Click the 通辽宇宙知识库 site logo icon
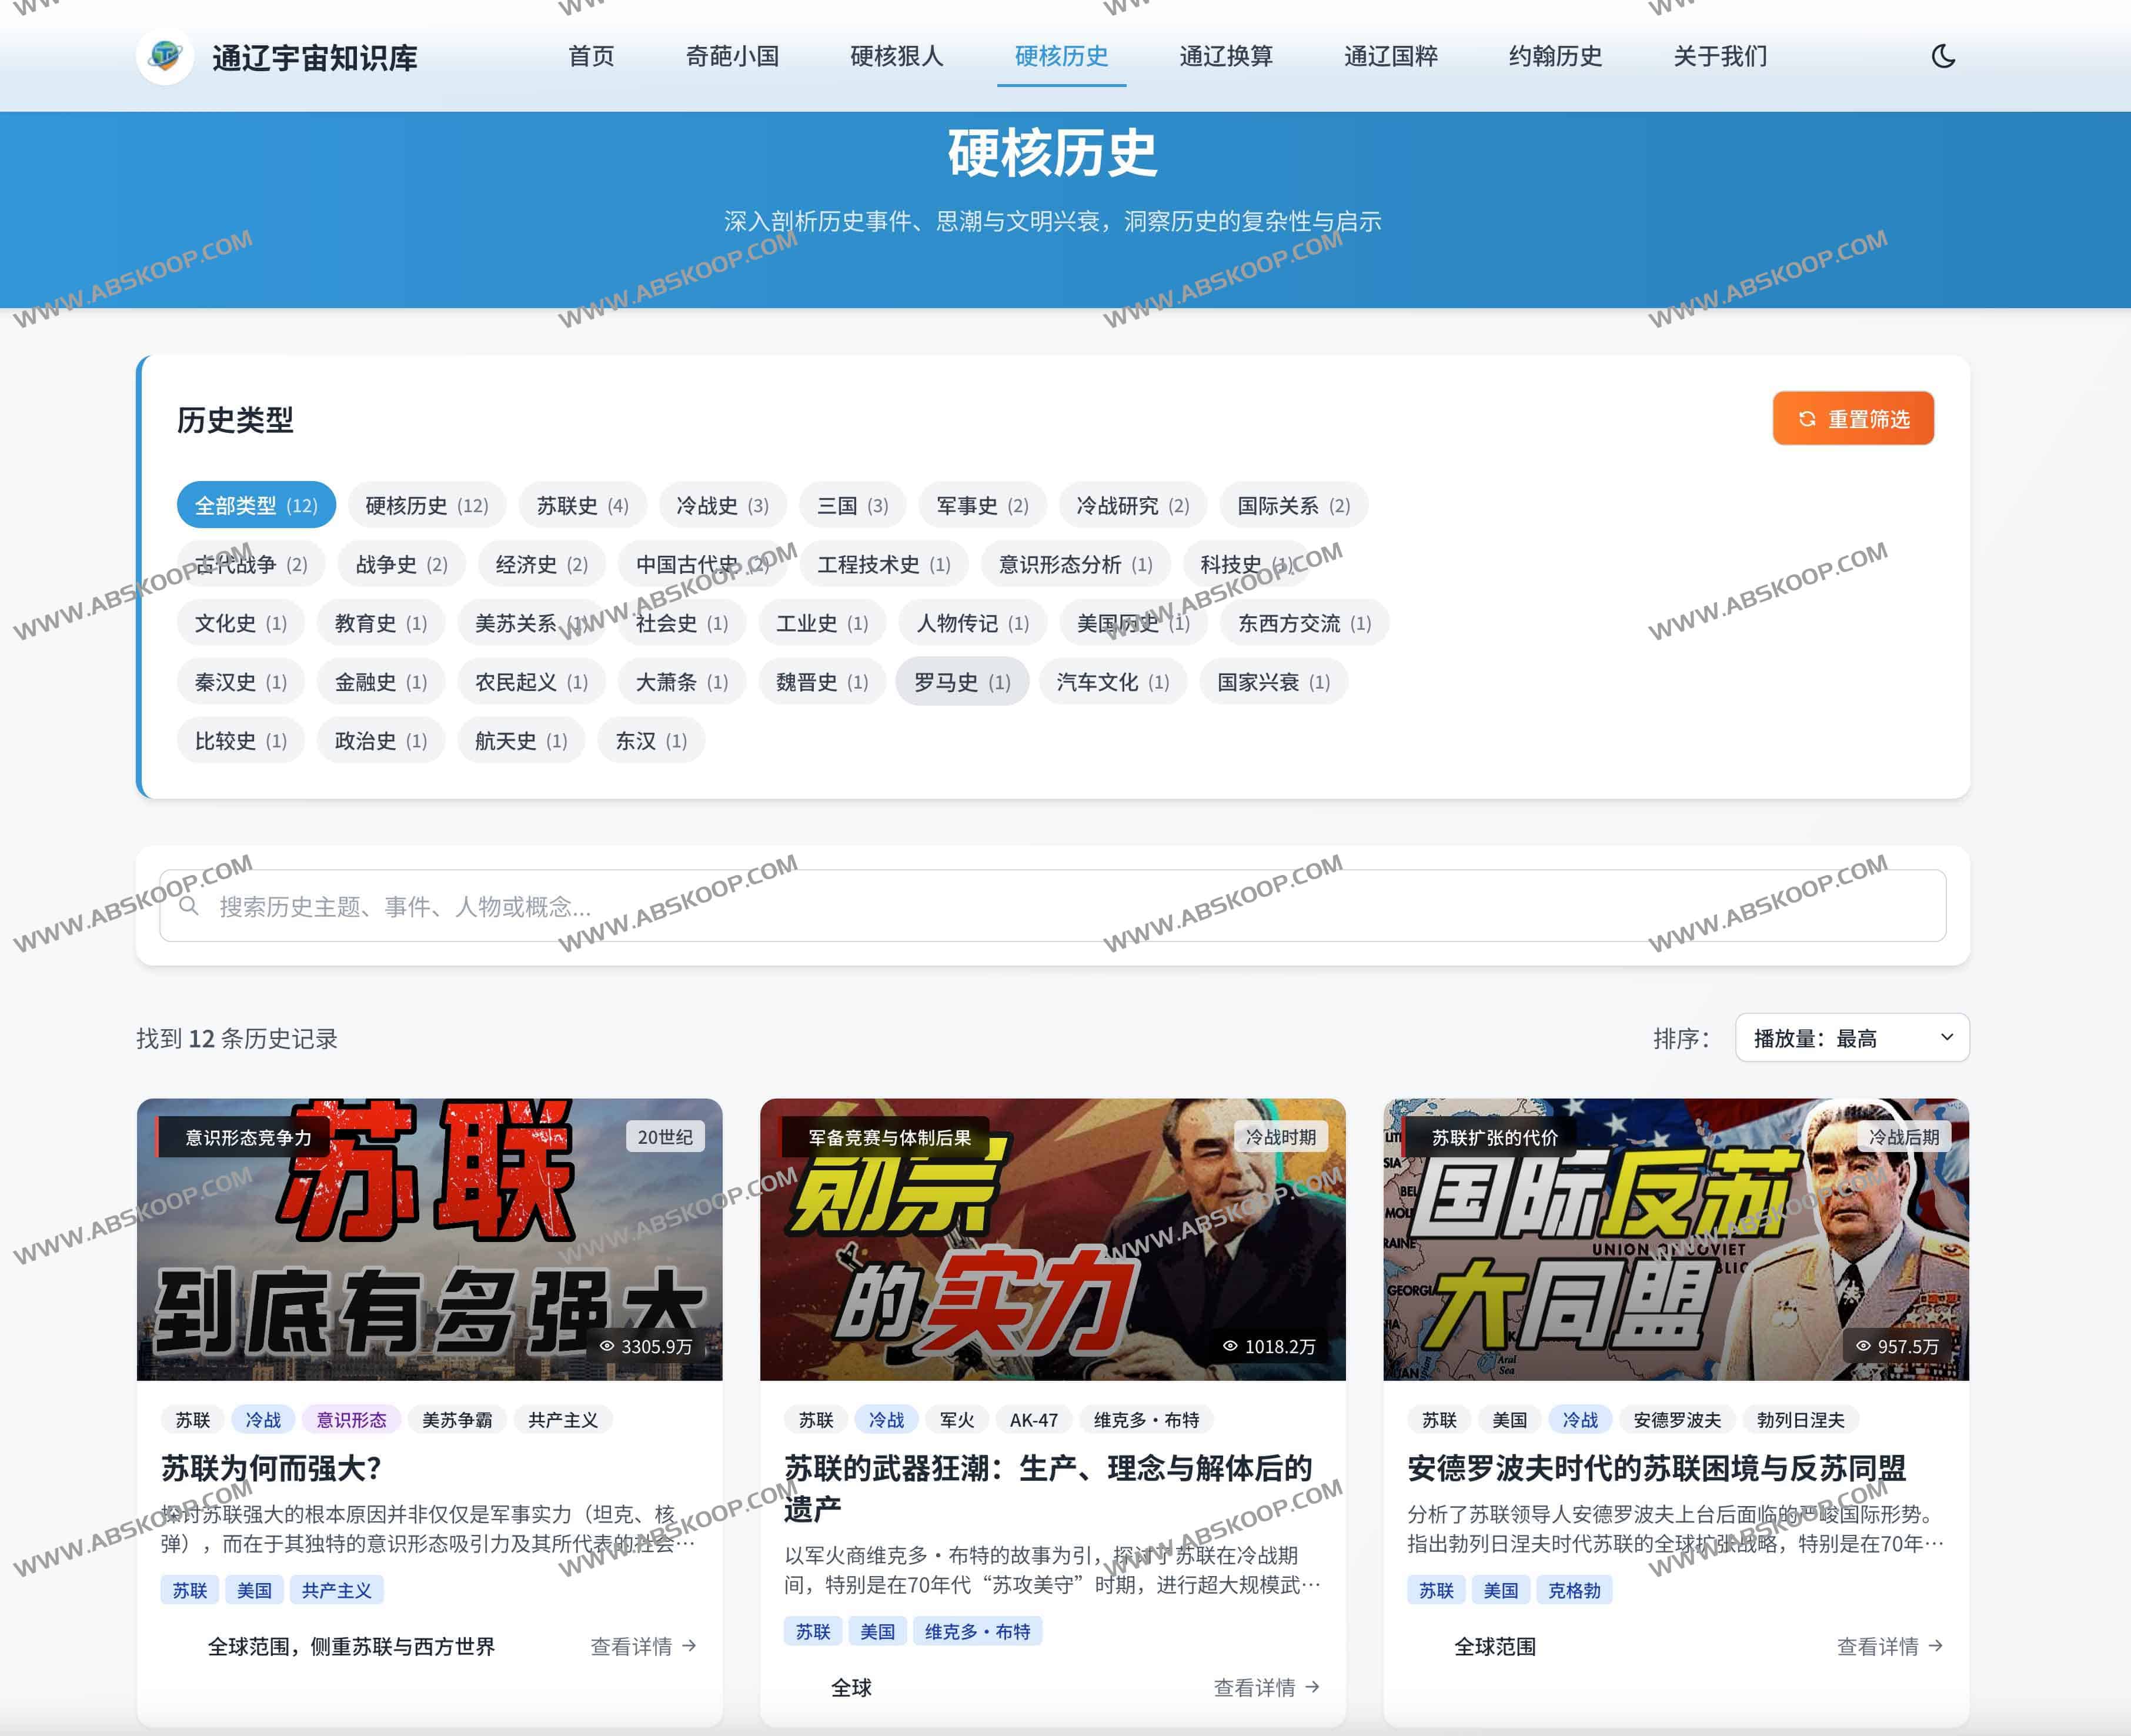 point(166,57)
